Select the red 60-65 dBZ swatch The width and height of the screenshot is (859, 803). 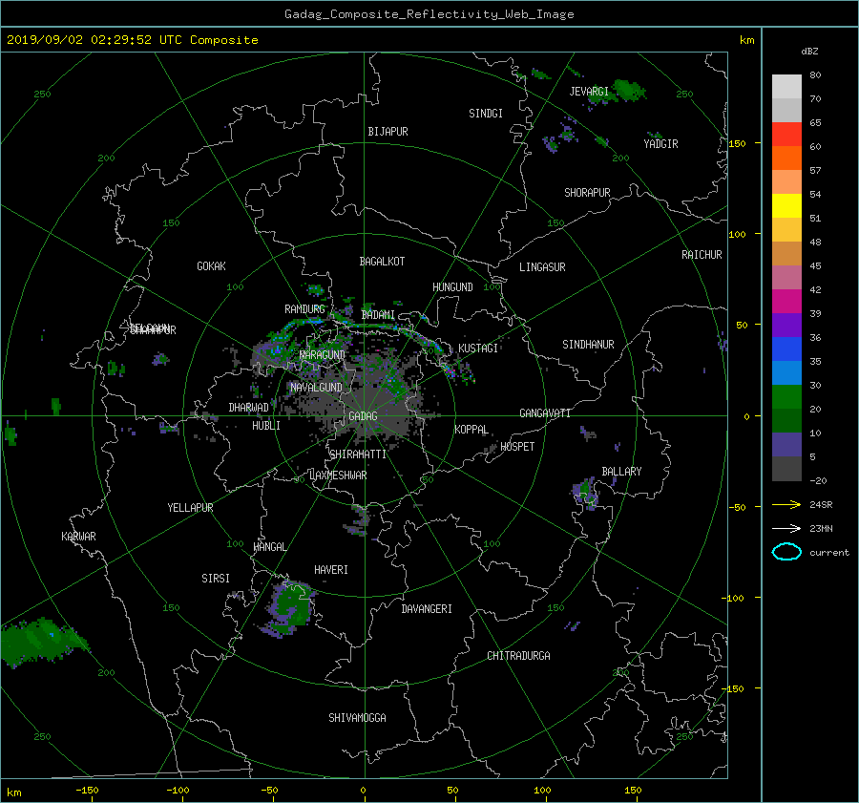(x=786, y=135)
